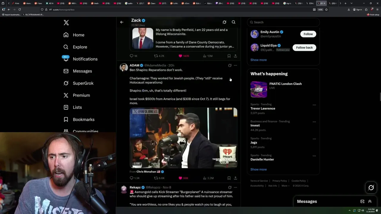Screen dimensions: 381x214
Task: Show more who-to-follow suggestions
Action: click(258, 60)
